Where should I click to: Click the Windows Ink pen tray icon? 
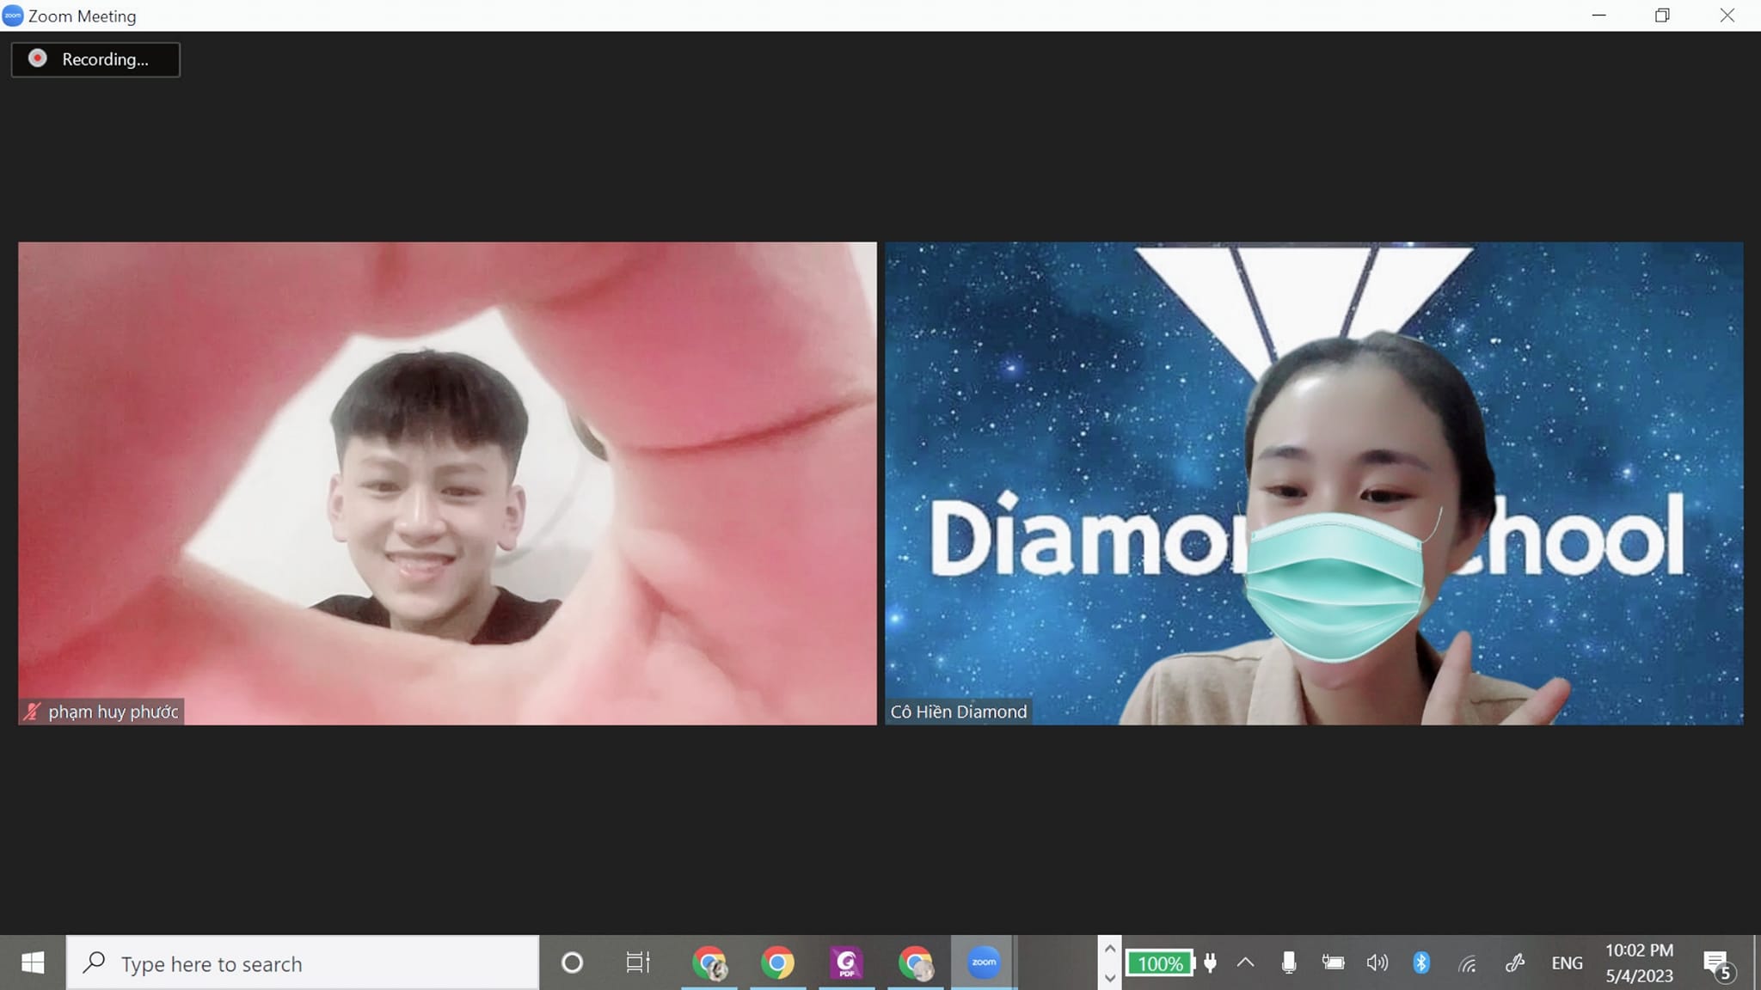tap(1515, 962)
